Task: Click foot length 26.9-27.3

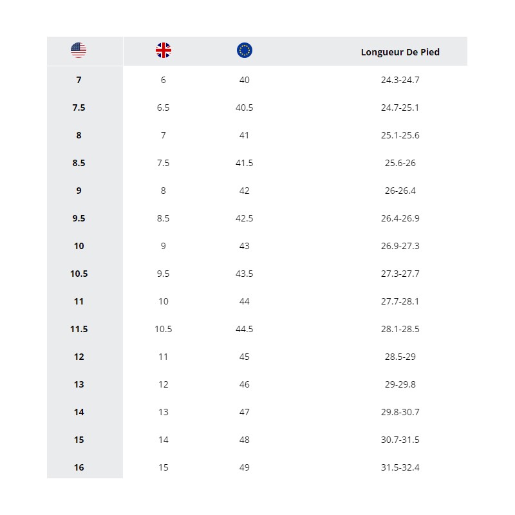Action: click(400, 246)
